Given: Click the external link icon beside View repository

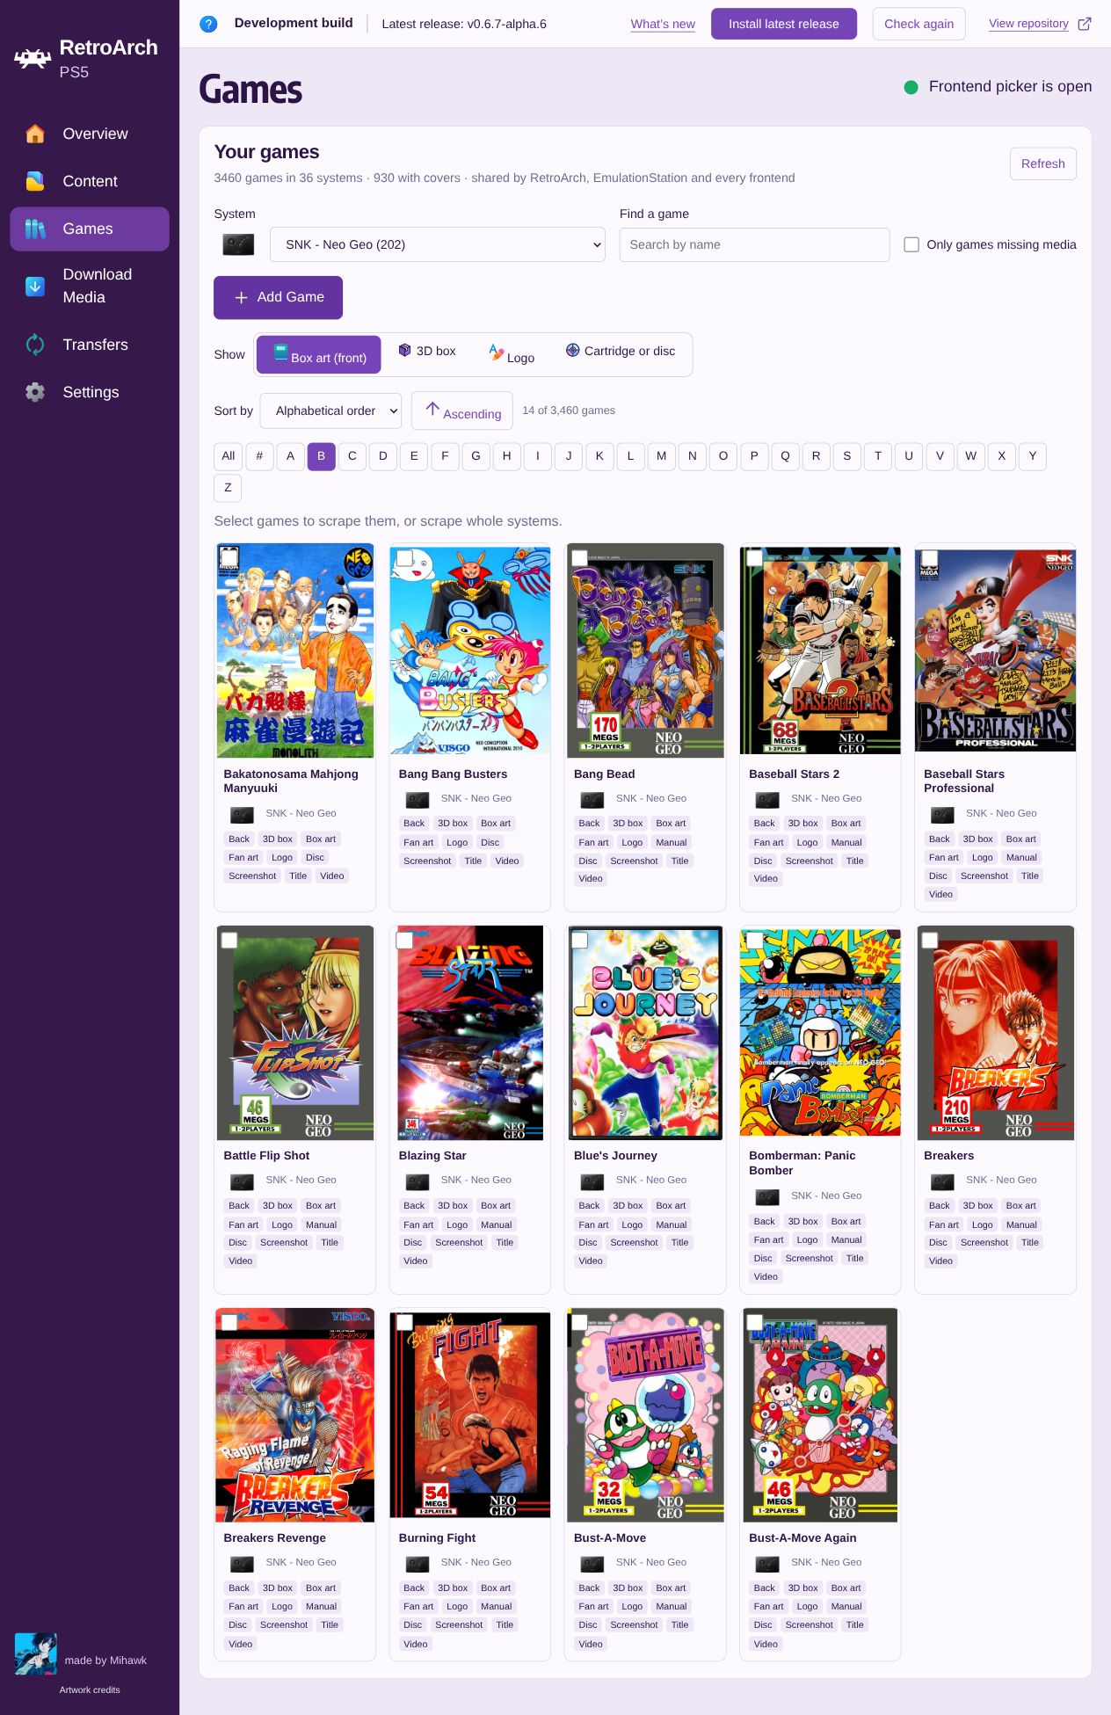Looking at the screenshot, I should (x=1085, y=24).
